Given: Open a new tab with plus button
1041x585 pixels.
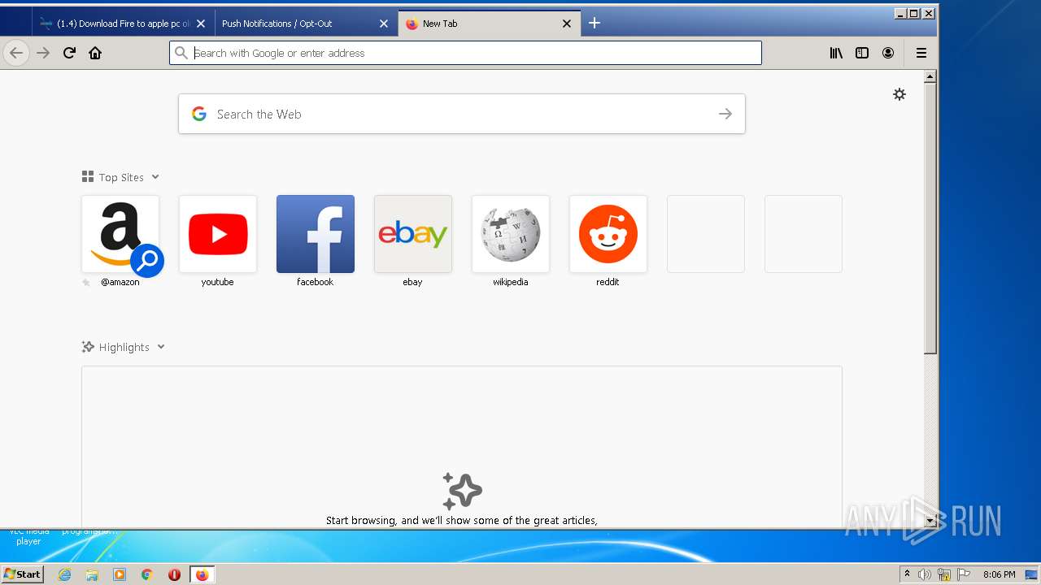Looking at the screenshot, I should coord(595,23).
